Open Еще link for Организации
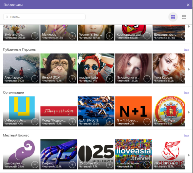Image resolution: width=193 pixels, height=173 pixels. click(186, 93)
